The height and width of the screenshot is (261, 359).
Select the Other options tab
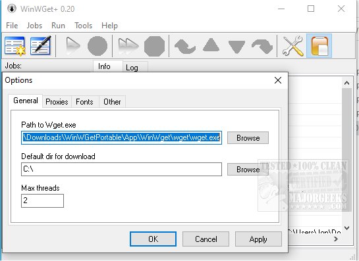point(112,102)
